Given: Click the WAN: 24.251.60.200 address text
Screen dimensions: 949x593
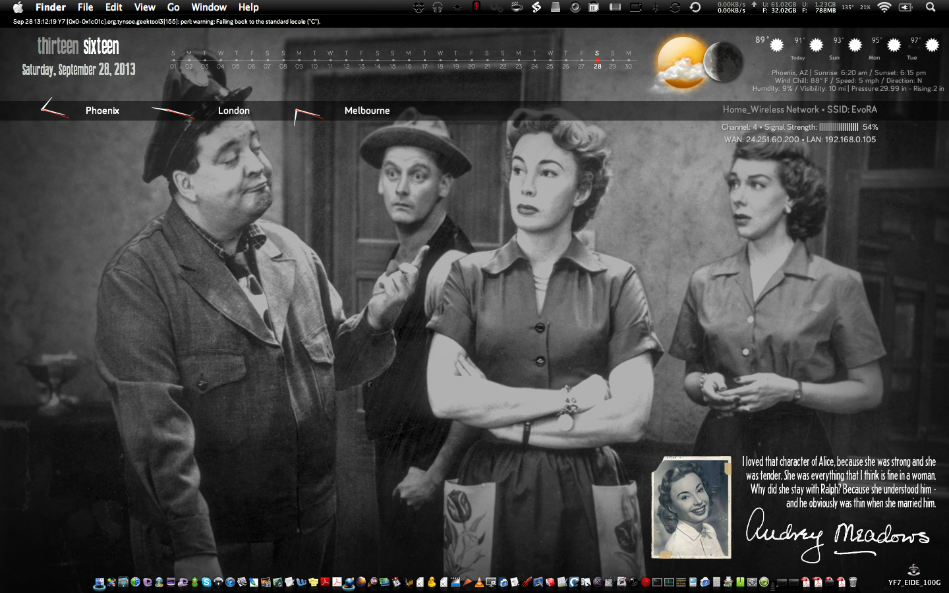Looking at the screenshot, I should 761,140.
